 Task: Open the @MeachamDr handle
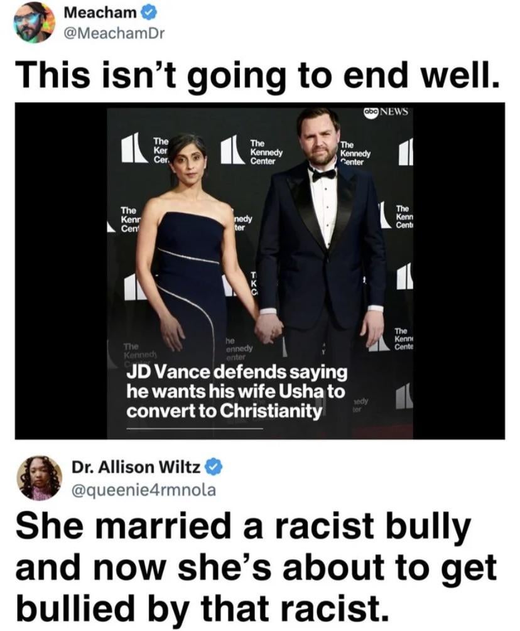tap(114, 34)
